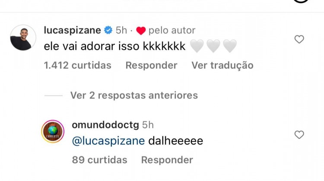Open lucaspizane's profile picture
This screenshot has height=181, width=324.
[x=22, y=37]
